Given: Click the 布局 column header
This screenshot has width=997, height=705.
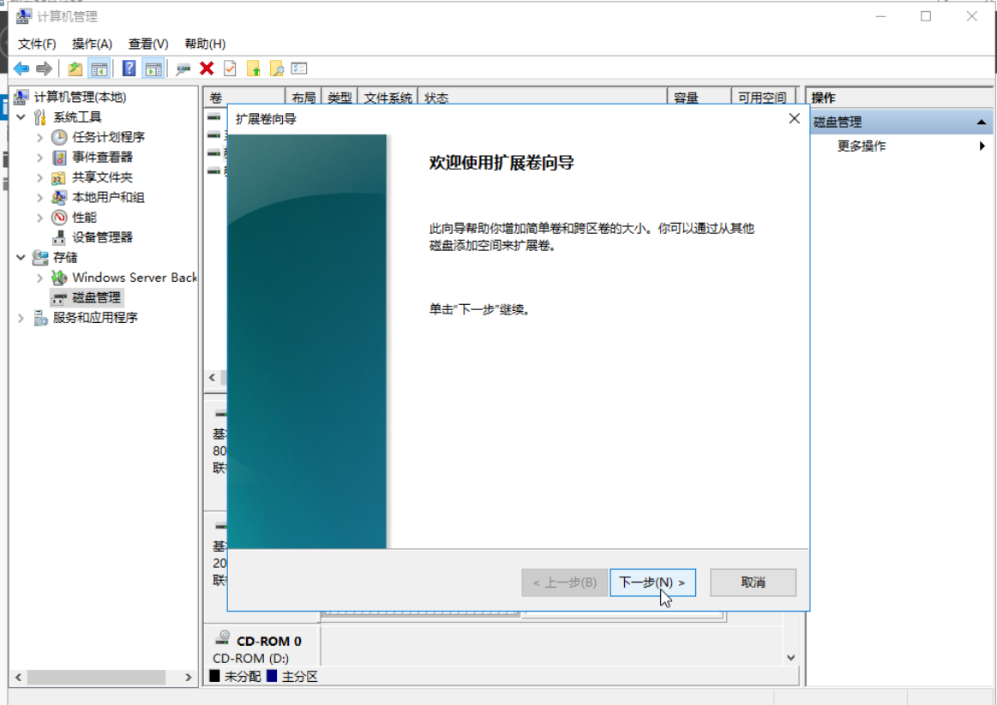Looking at the screenshot, I should point(304,97).
